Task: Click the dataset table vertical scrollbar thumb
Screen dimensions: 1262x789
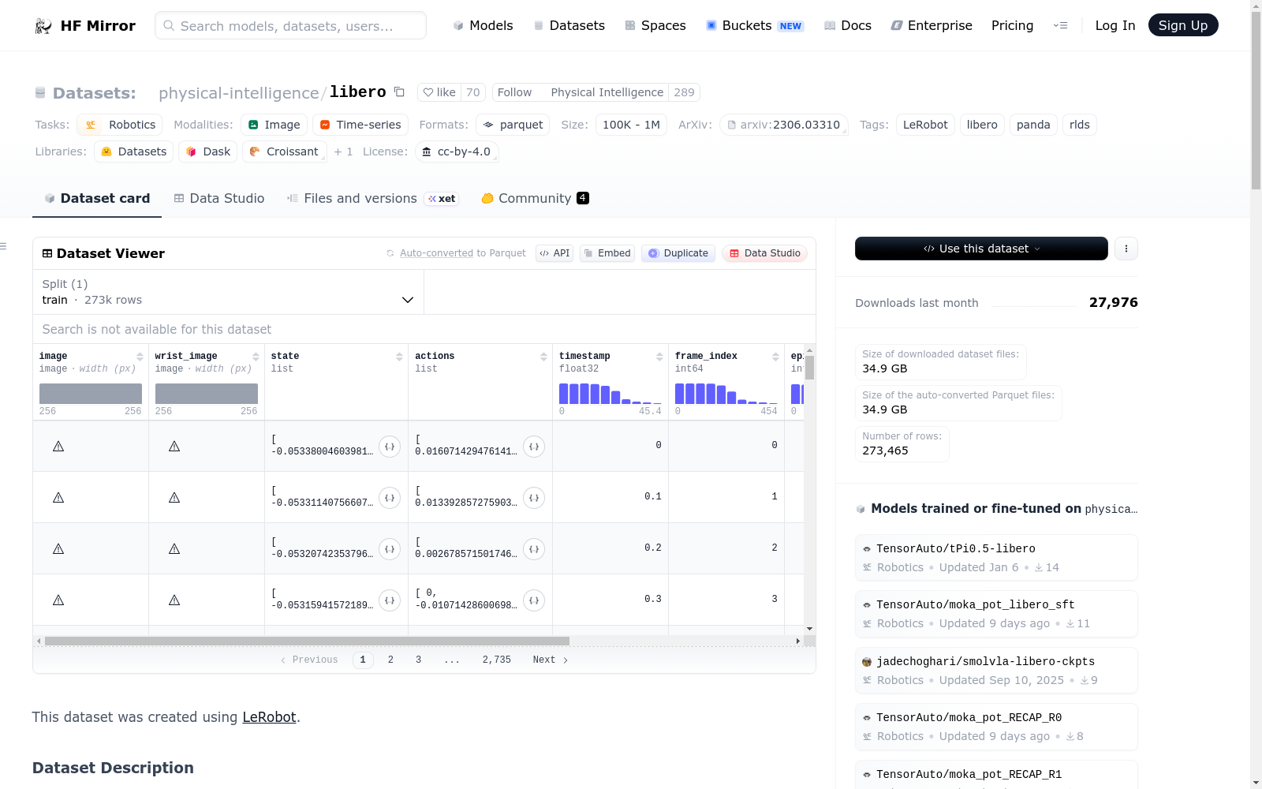Action: point(809,368)
